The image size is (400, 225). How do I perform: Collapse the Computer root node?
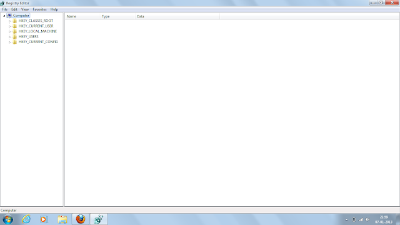(x=4, y=16)
